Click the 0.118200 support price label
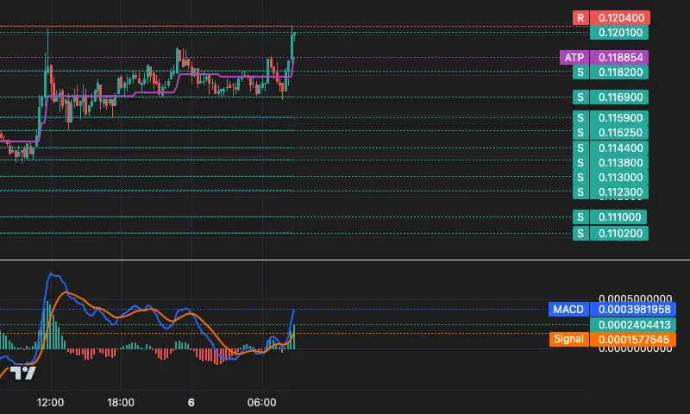690x414 pixels. click(x=619, y=72)
